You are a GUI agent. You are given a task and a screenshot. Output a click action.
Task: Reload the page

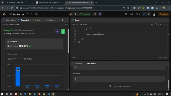click(x=12, y=8)
